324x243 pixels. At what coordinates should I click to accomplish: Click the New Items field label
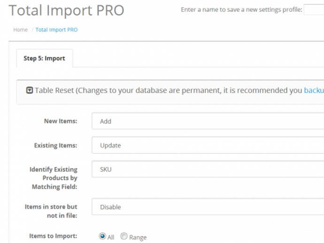61,121
